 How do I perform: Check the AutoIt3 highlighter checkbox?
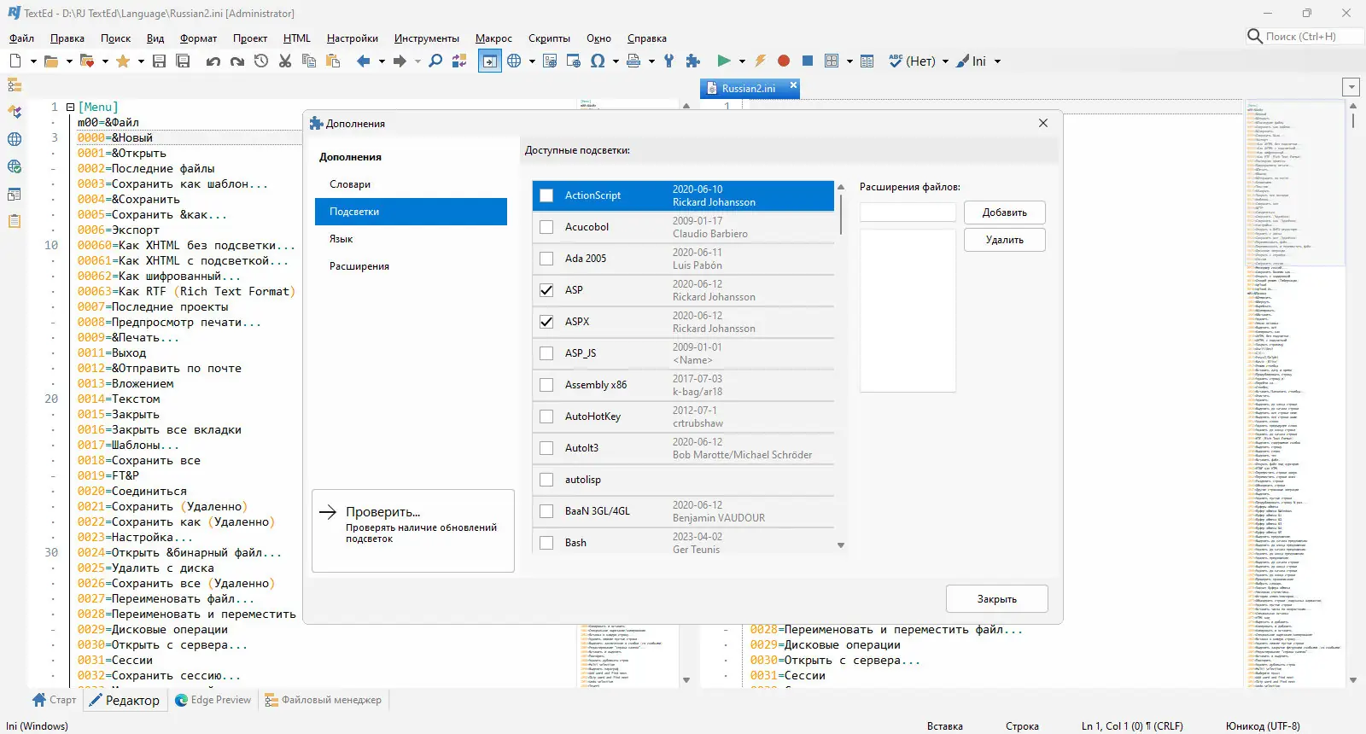click(546, 448)
